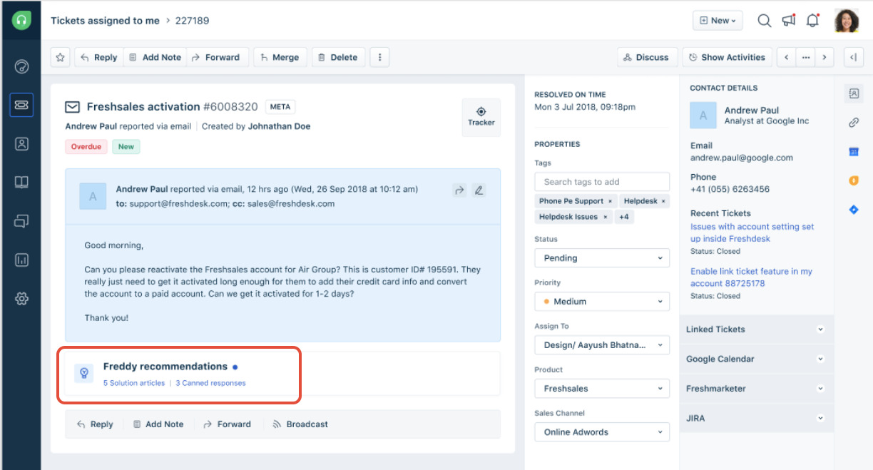Open 5 Solution articles link
Image resolution: width=873 pixels, height=470 pixels.
(134, 383)
